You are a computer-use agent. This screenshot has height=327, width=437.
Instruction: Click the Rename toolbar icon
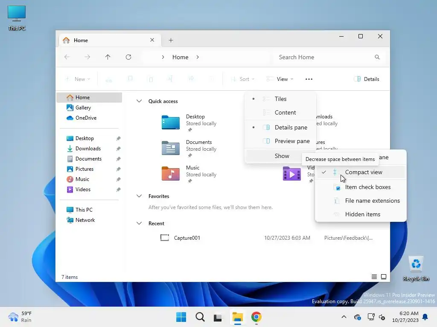[x=170, y=79]
